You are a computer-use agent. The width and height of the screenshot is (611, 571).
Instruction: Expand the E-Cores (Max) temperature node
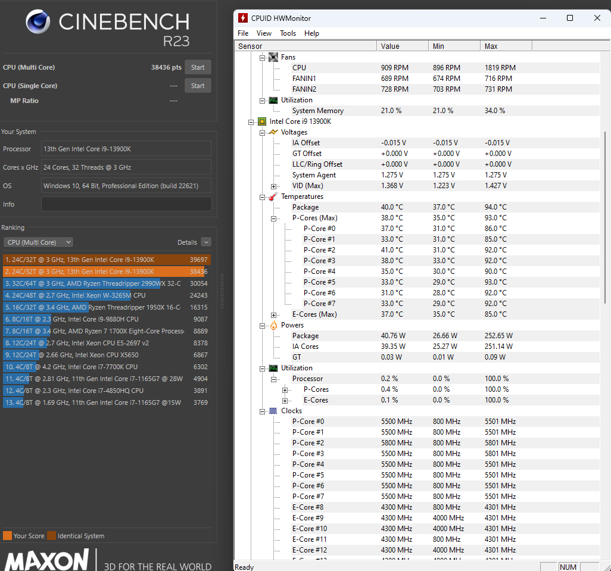coord(273,315)
